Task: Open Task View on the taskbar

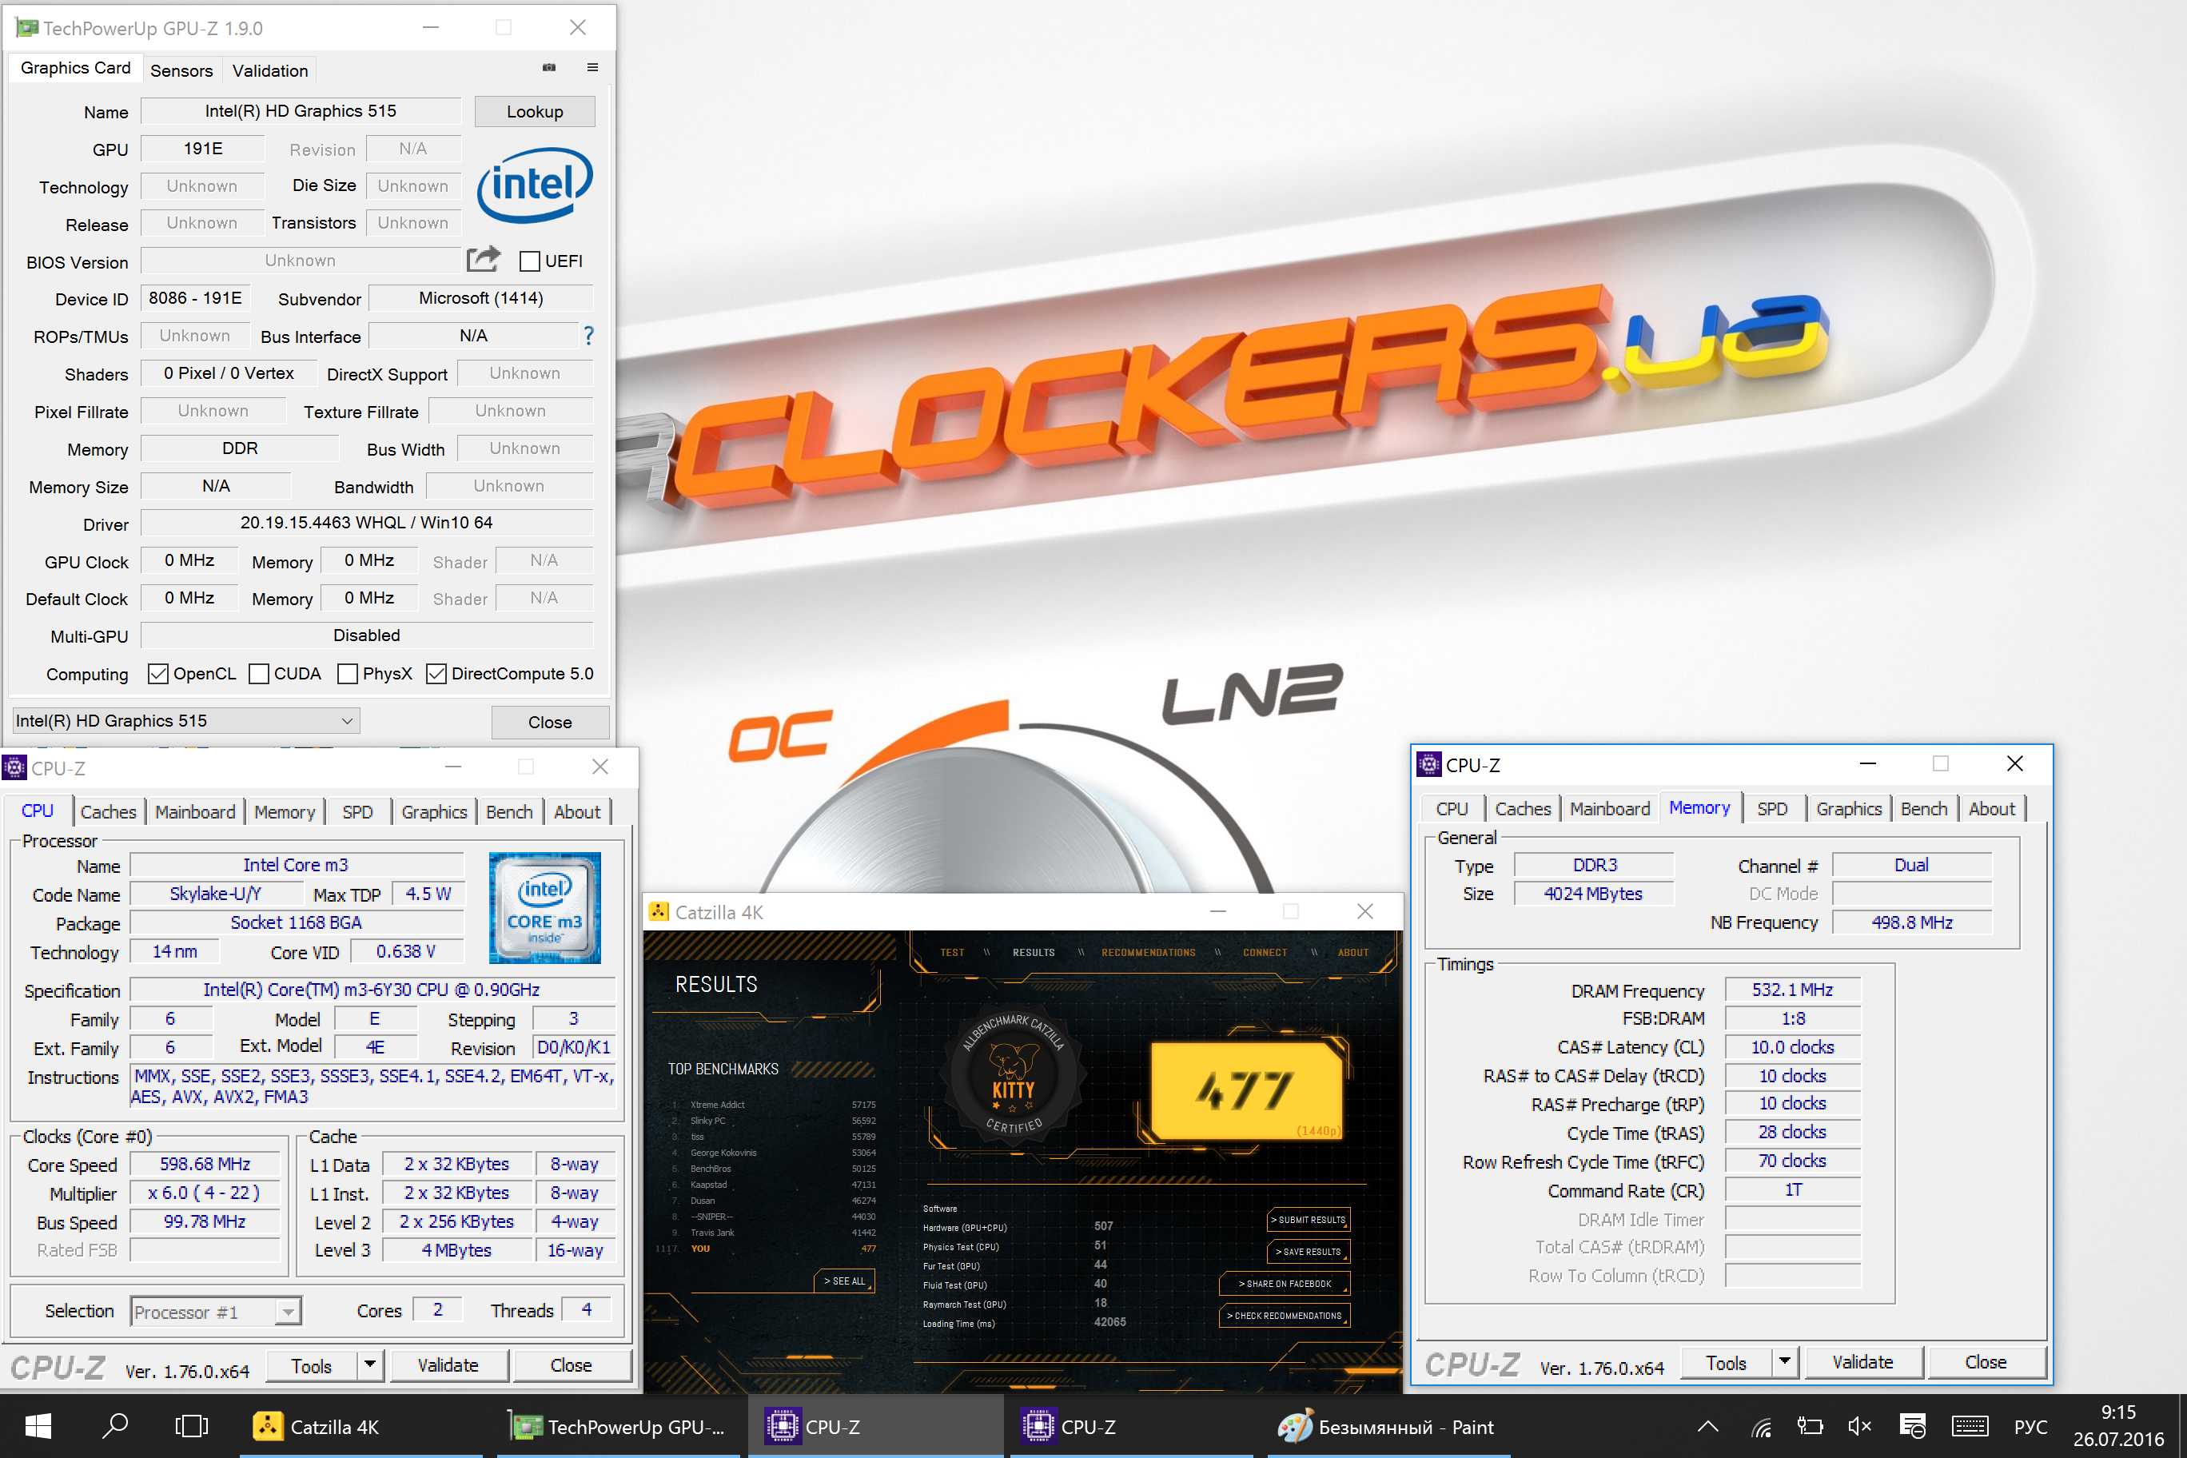Action: (192, 1426)
